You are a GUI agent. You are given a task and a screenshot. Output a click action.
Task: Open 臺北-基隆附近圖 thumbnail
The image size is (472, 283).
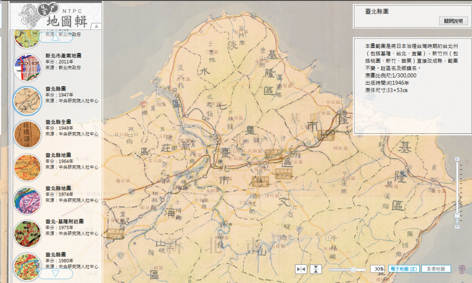[27, 234]
